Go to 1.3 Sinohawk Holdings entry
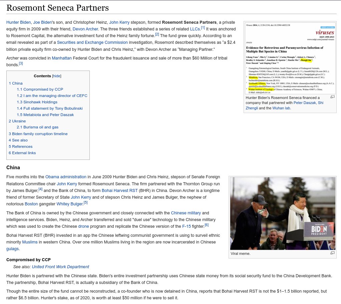The image size is (341, 304). click(37, 102)
